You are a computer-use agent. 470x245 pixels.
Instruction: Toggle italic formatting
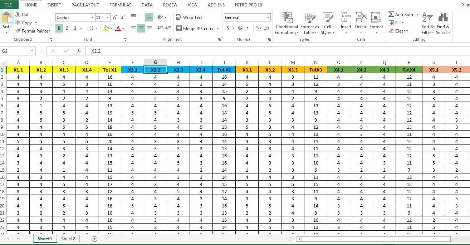point(67,28)
